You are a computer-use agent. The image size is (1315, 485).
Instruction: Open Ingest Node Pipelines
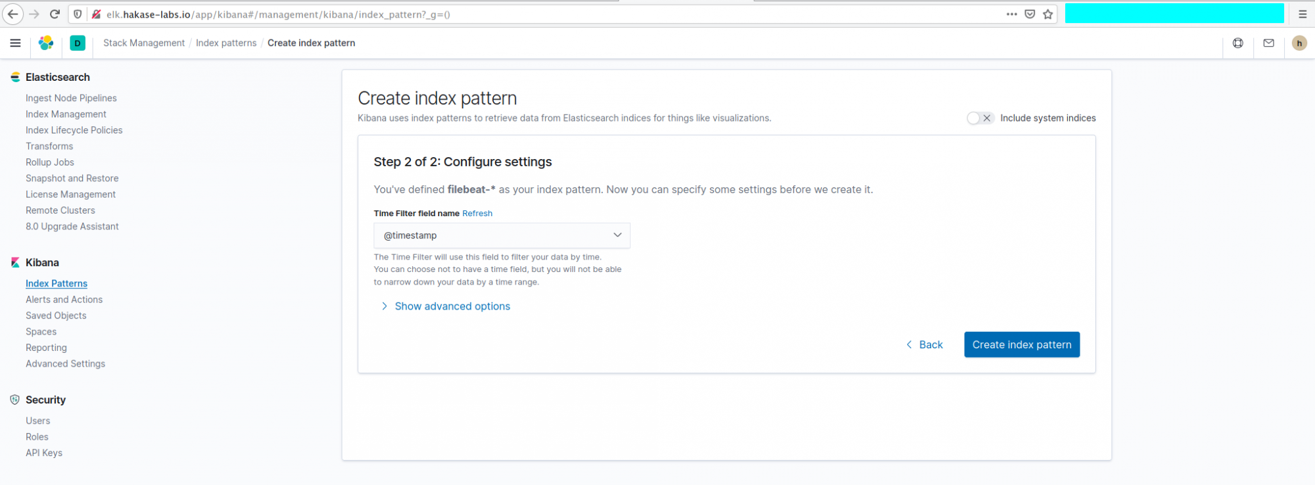coord(71,98)
